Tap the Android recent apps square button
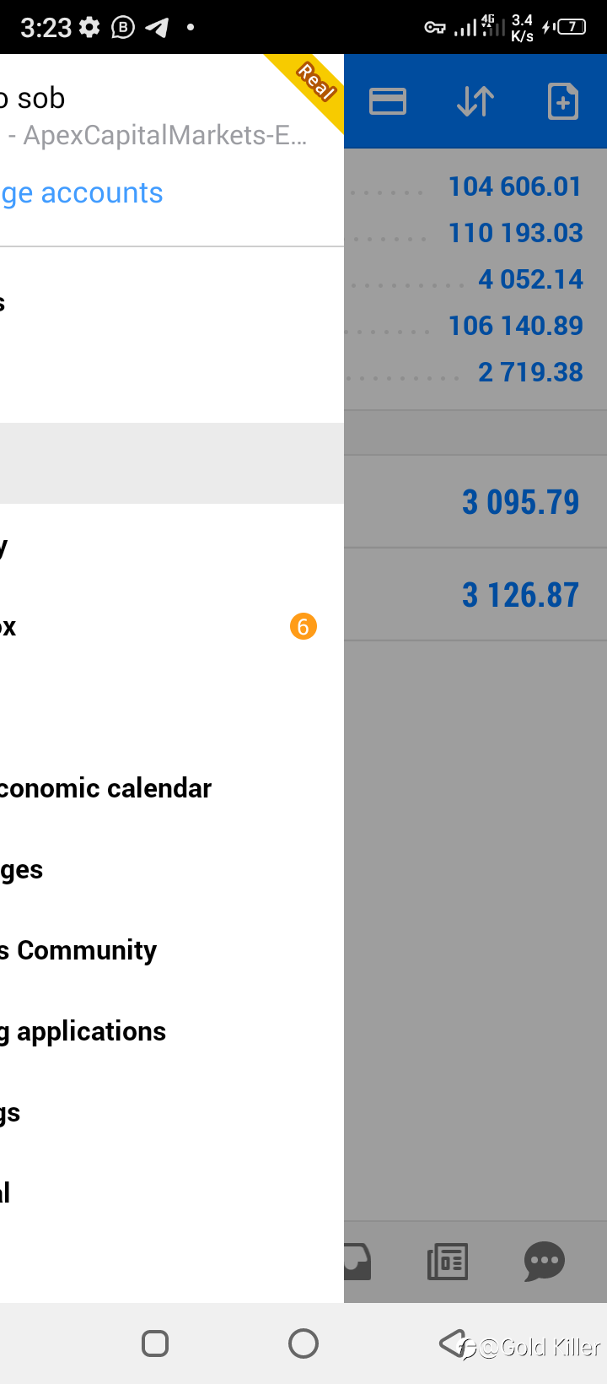Viewport: 607px width, 1384px height. pos(155,1343)
